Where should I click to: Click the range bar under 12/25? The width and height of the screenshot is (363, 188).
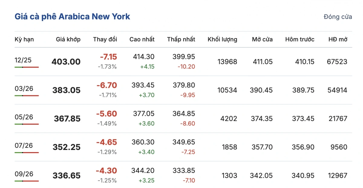[x=27, y=67]
